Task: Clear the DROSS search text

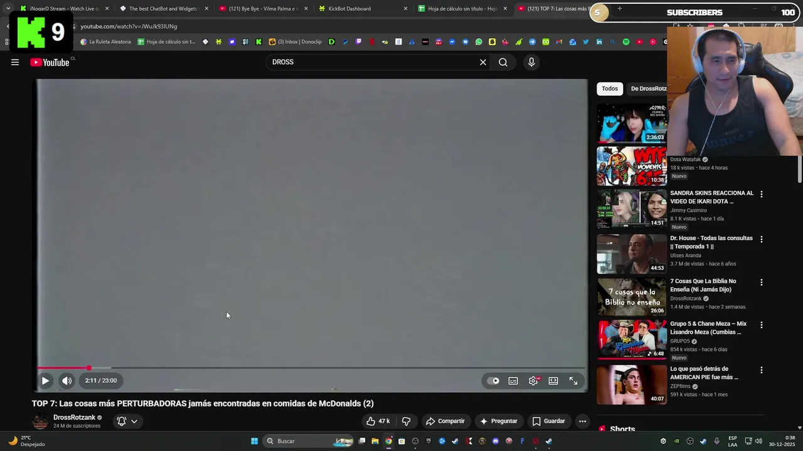Action: pos(483,62)
